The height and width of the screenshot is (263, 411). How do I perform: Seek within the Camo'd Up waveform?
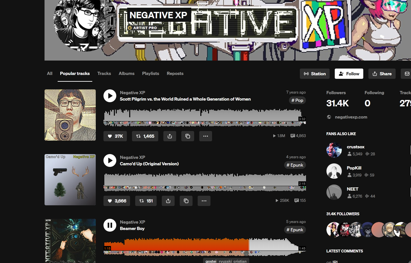tap(205, 182)
